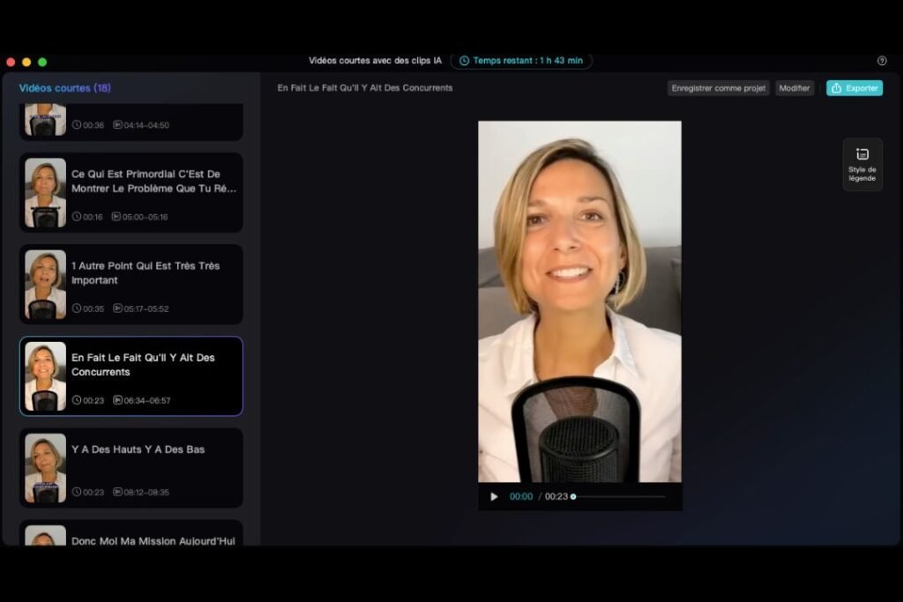903x602 pixels.
Task: Click the total duration 00:23 in player
Action: (x=556, y=497)
